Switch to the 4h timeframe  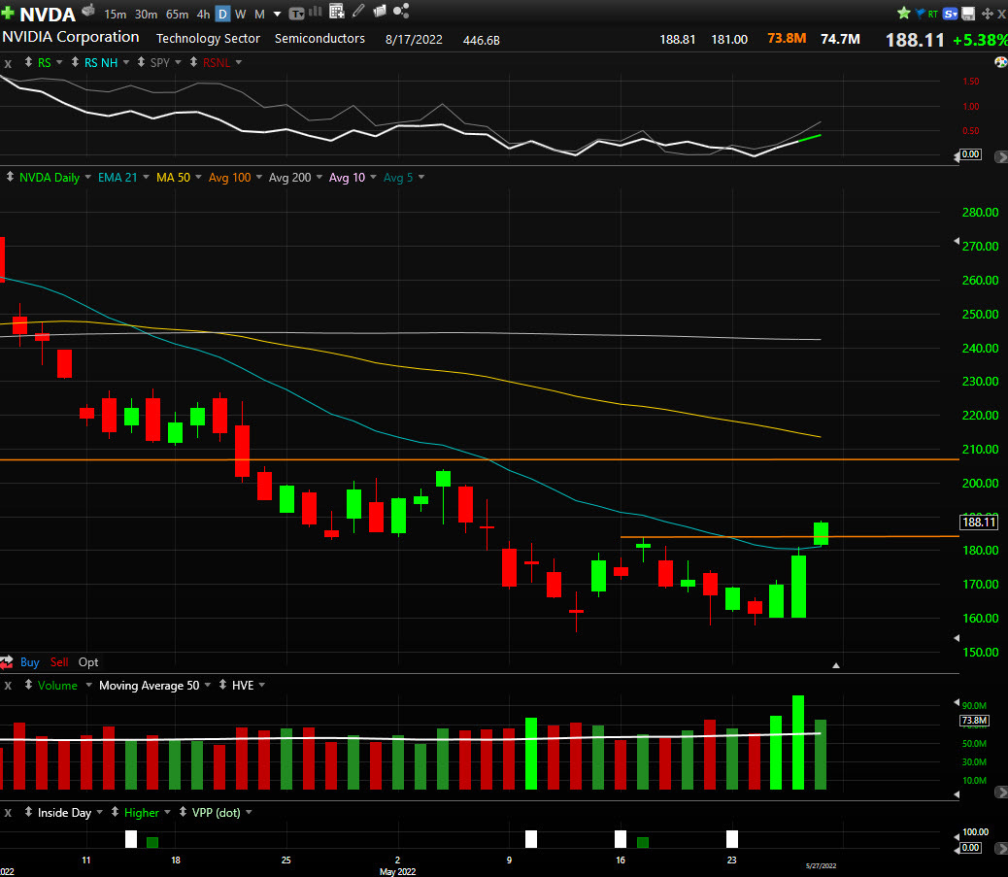coord(203,15)
